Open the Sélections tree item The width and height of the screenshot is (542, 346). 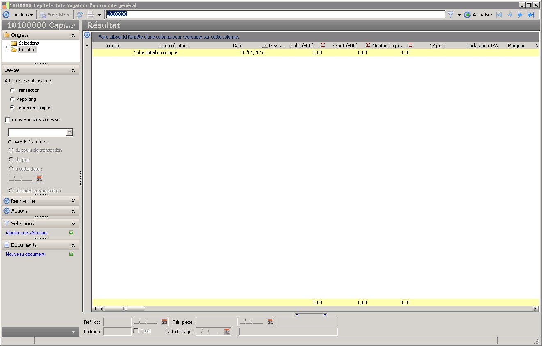[x=29, y=43]
